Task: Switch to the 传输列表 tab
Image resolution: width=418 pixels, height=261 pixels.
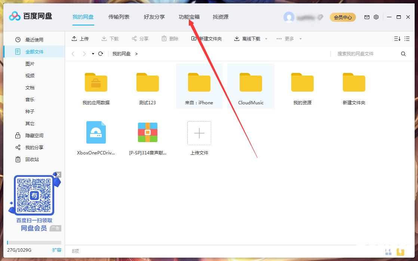Action: tap(119, 17)
